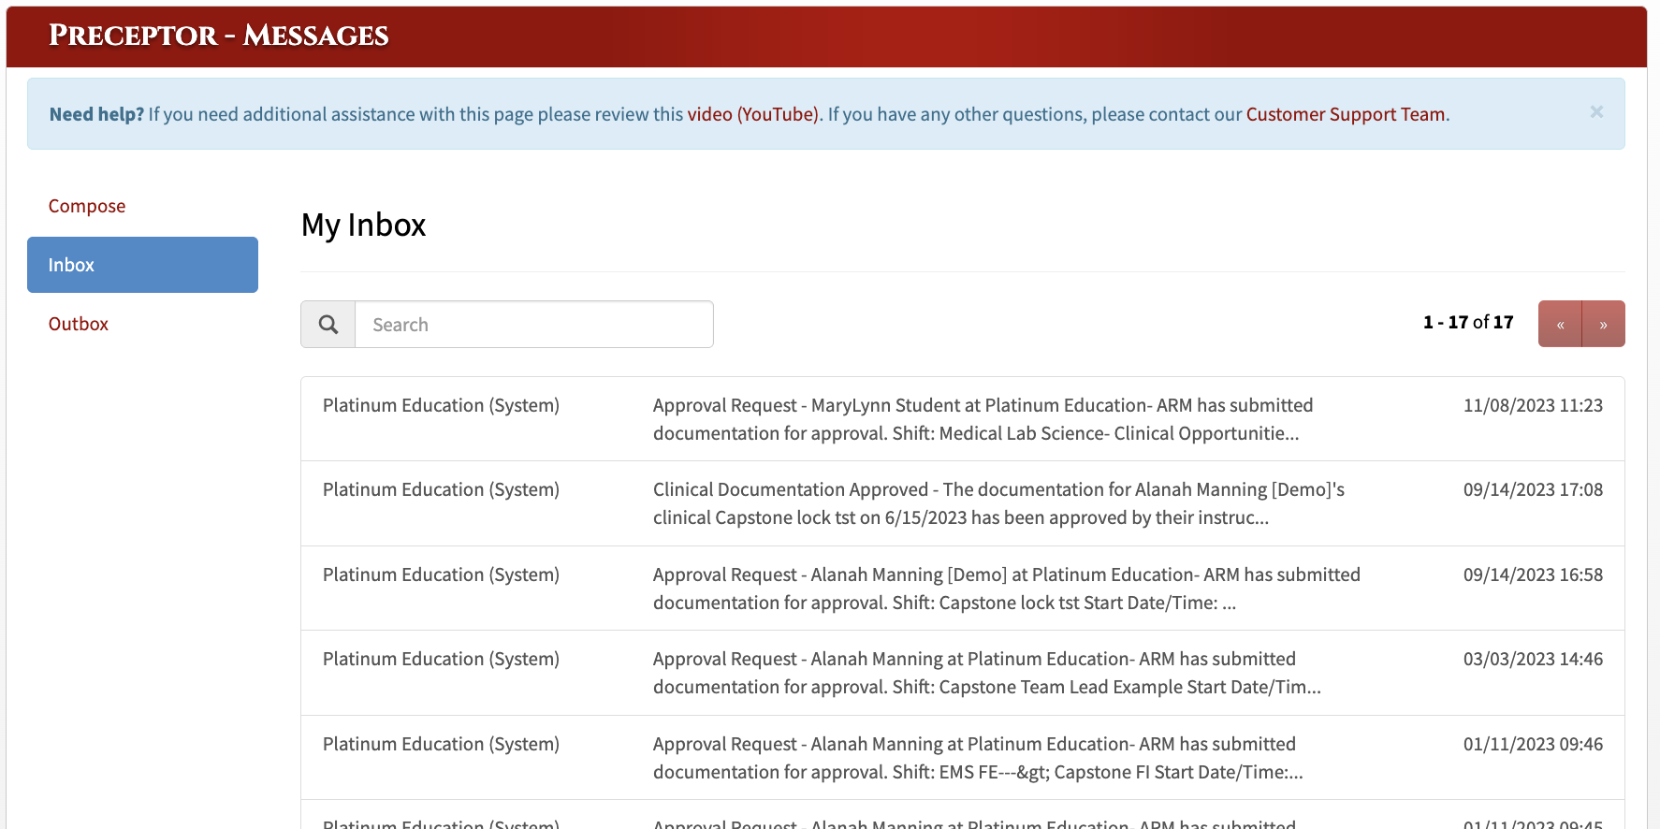Open Compose in the sidebar
Viewport: 1660px width, 829px height.
(x=87, y=206)
